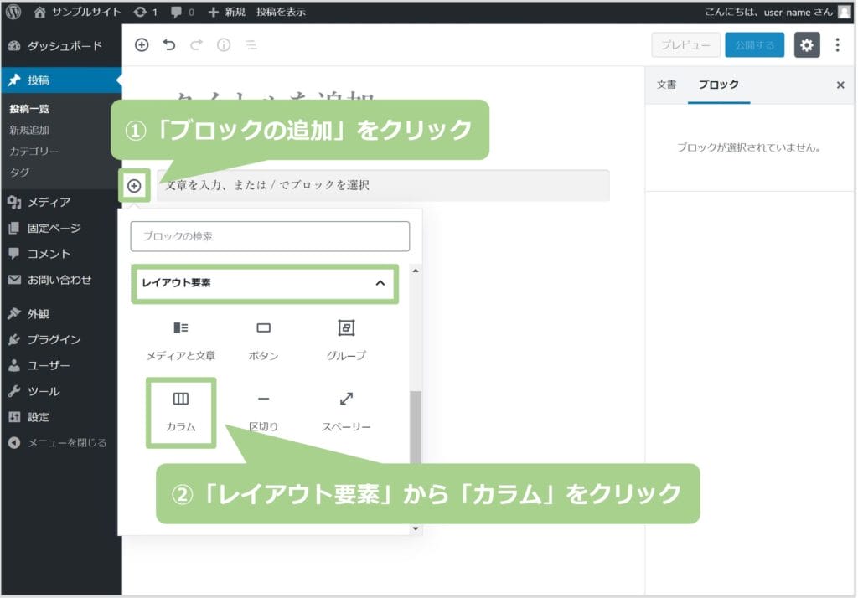Close the settings sidebar panel with X
Image resolution: width=858 pixels, height=598 pixels.
point(840,85)
